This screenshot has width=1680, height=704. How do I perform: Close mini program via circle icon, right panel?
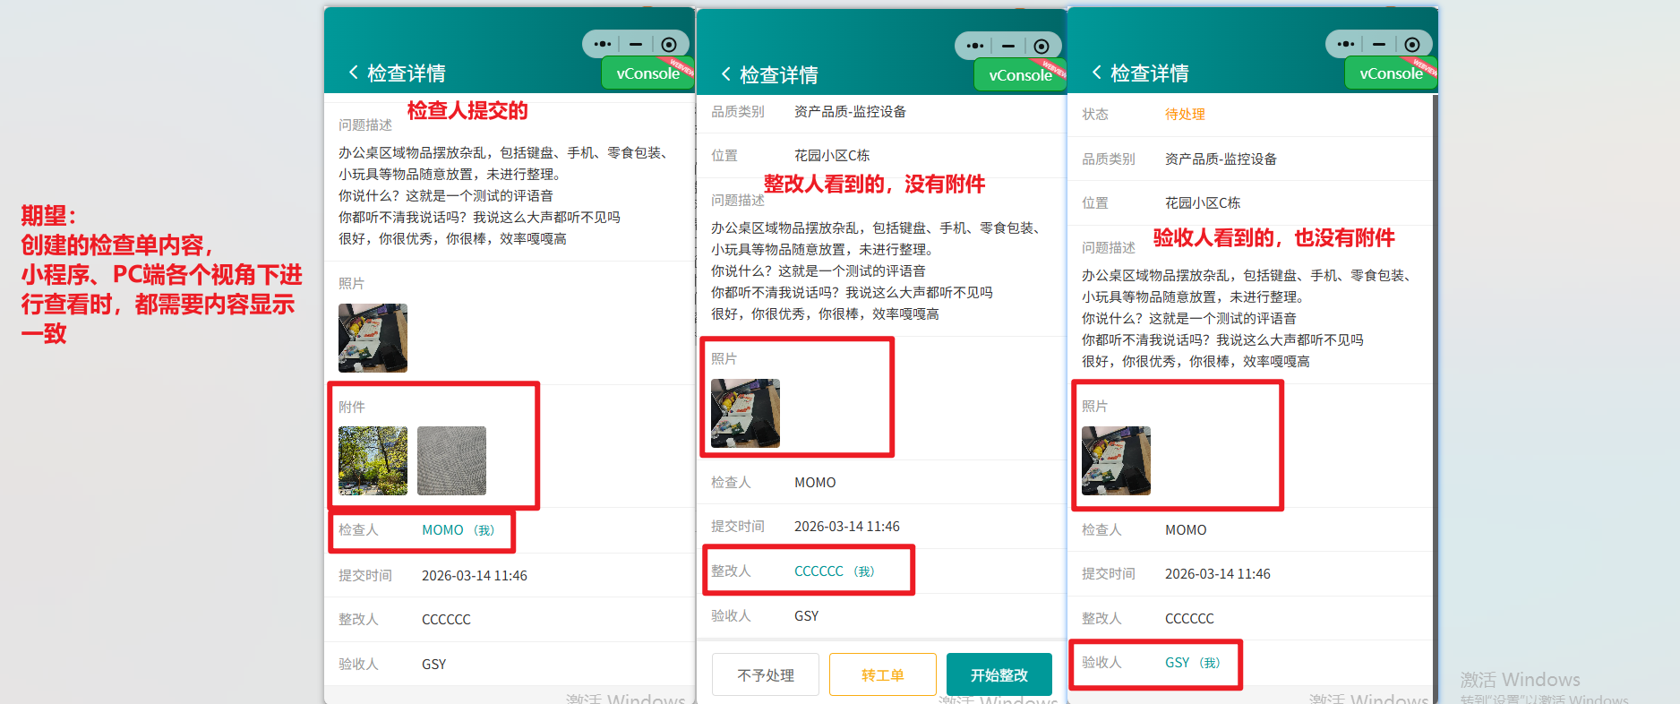click(1412, 45)
